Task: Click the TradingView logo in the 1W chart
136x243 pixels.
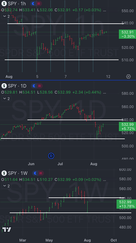Action: 7,229
